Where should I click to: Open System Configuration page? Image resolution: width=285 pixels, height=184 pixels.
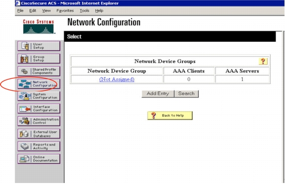click(39, 96)
